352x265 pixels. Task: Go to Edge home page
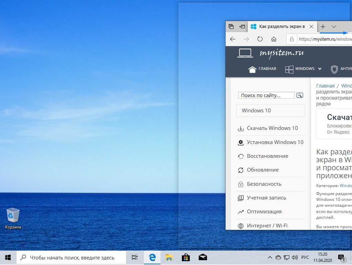[x=274, y=39]
